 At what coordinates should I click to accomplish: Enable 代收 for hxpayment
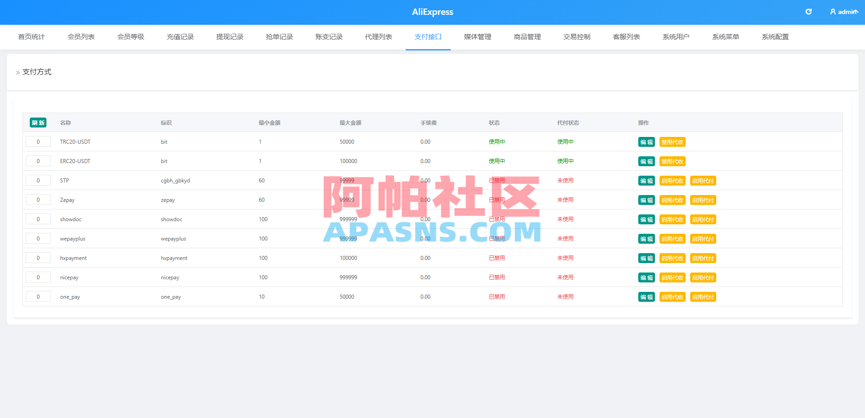point(673,258)
